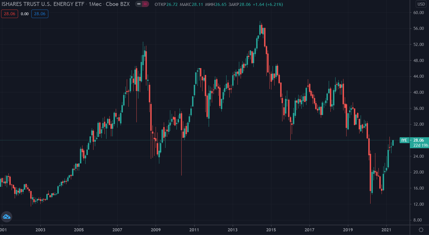429x235 pixels.
Task: Click the 2007 time axis label
Action: click(x=117, y=230)
